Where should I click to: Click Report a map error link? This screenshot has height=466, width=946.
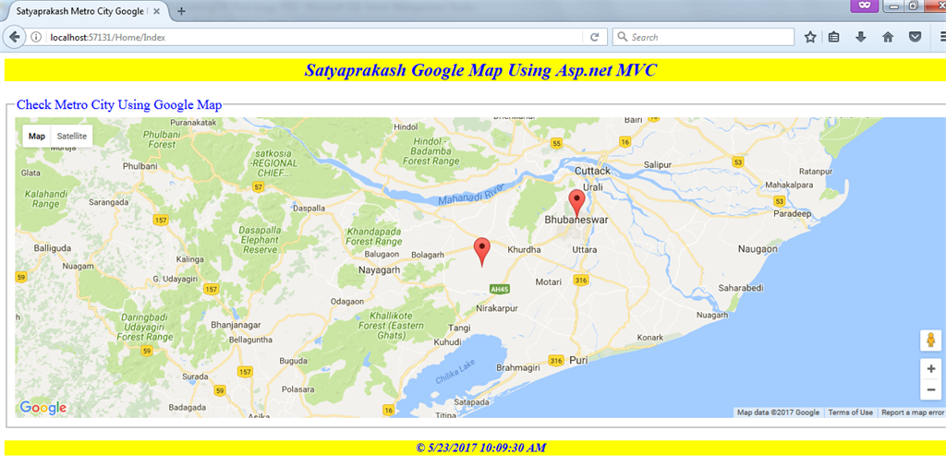coord(912,413)
